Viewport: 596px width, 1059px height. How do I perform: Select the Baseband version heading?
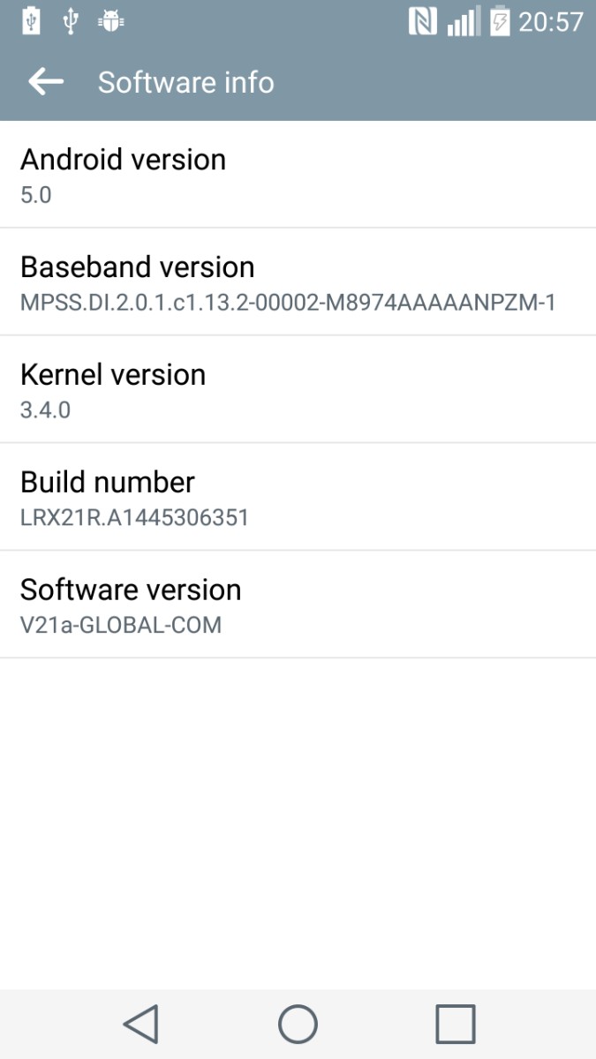coord(137,267)
